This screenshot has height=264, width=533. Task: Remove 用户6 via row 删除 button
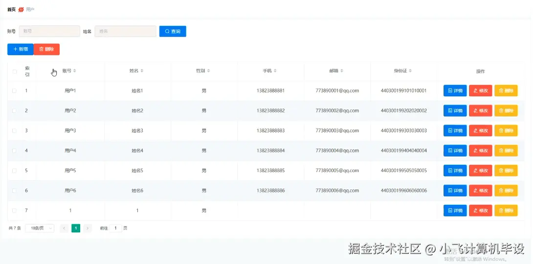(x=506, y=191)
